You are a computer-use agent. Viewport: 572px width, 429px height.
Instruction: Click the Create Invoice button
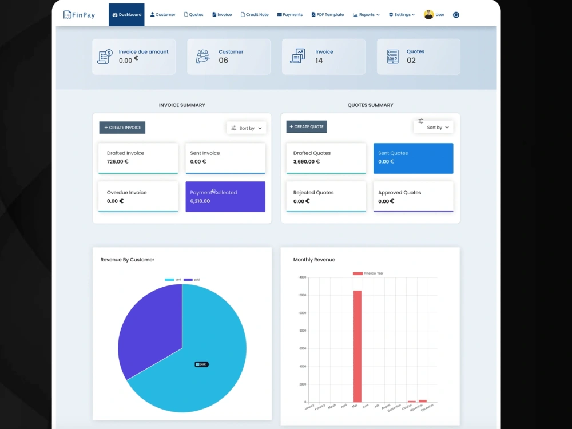pos(122,128)
